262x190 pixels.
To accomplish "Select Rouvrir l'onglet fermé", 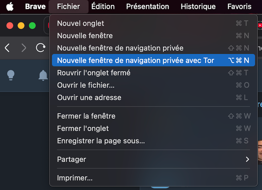I will (x=154, y=73).
